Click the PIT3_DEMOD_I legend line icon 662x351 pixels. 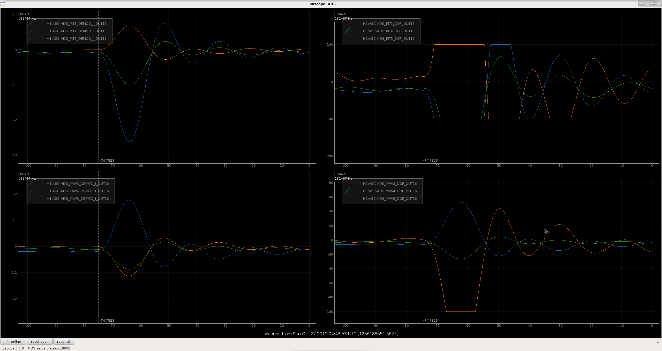coord(31,23)
